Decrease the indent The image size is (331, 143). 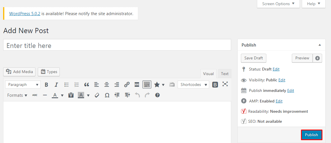point(117,95)
